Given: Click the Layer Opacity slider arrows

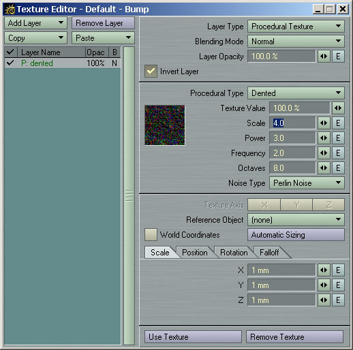Looking at the screenshot, I should (324, 57).
